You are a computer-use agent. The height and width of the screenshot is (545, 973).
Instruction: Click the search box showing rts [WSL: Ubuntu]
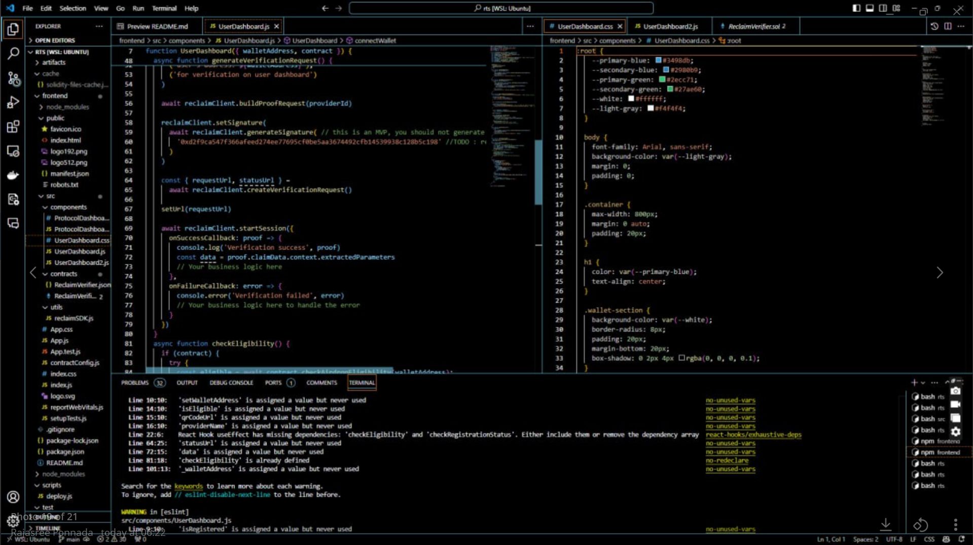(x=501, y=8)
